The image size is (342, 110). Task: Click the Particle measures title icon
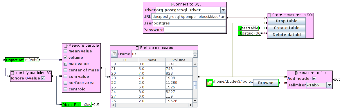tap(138, 48)
